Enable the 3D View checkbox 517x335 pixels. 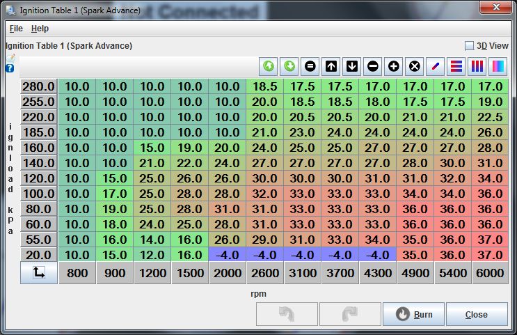point(470,46)
